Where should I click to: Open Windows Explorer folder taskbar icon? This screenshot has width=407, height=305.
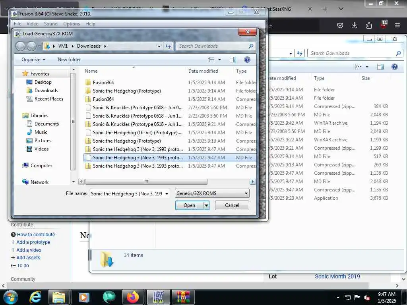tap(59, 297)
